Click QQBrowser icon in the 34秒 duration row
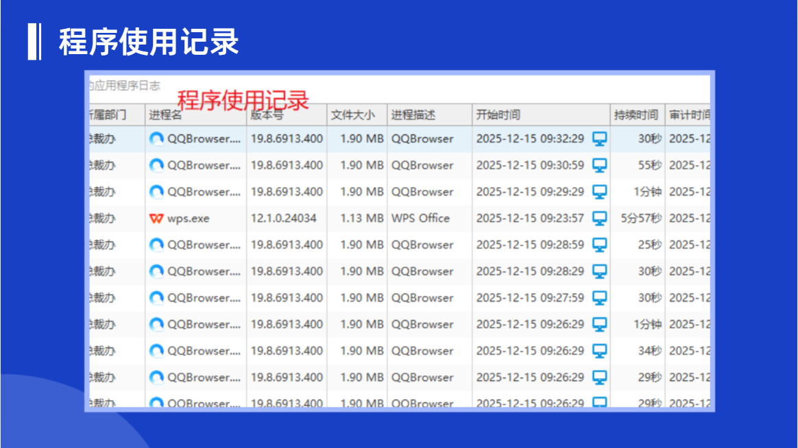Viewport: 798px width, 448px height. coord(156,351)
